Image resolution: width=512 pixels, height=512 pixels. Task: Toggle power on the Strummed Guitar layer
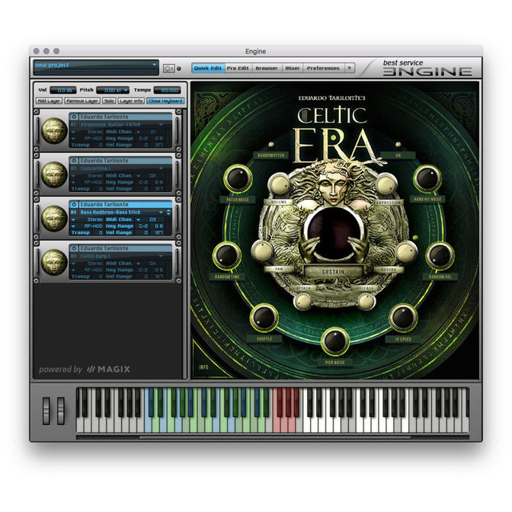[74, 117]
